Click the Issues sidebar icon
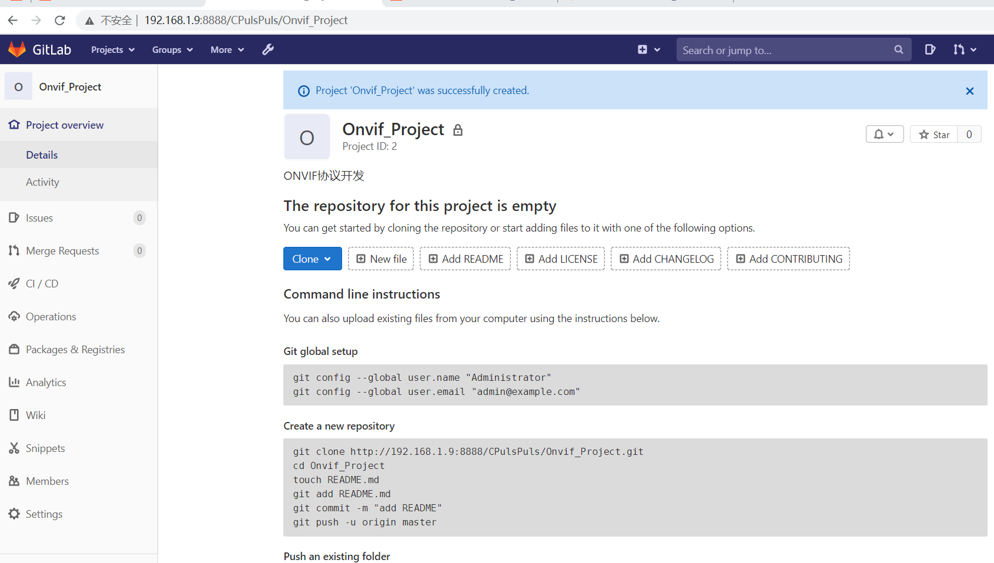 pyautogui.click(x=14, y=217)
